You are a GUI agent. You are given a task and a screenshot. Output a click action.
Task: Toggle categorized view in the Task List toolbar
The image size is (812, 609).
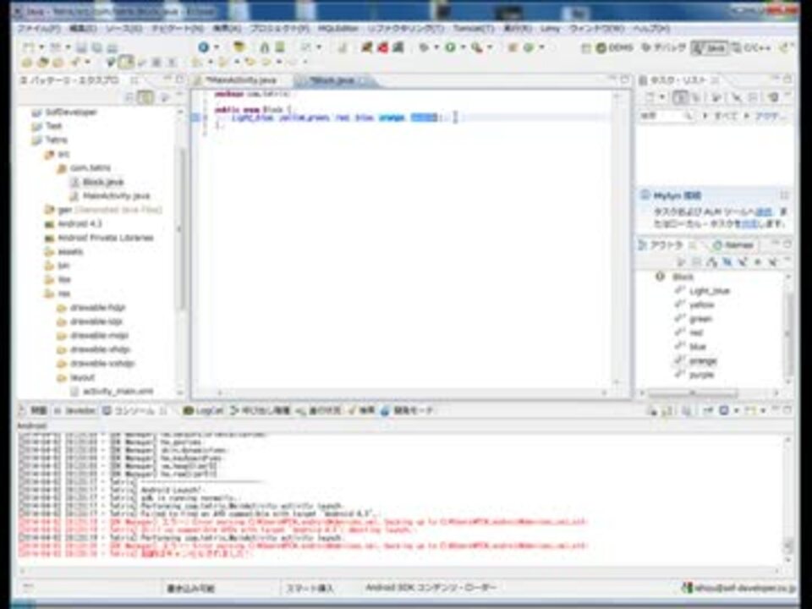coord(680,96)
